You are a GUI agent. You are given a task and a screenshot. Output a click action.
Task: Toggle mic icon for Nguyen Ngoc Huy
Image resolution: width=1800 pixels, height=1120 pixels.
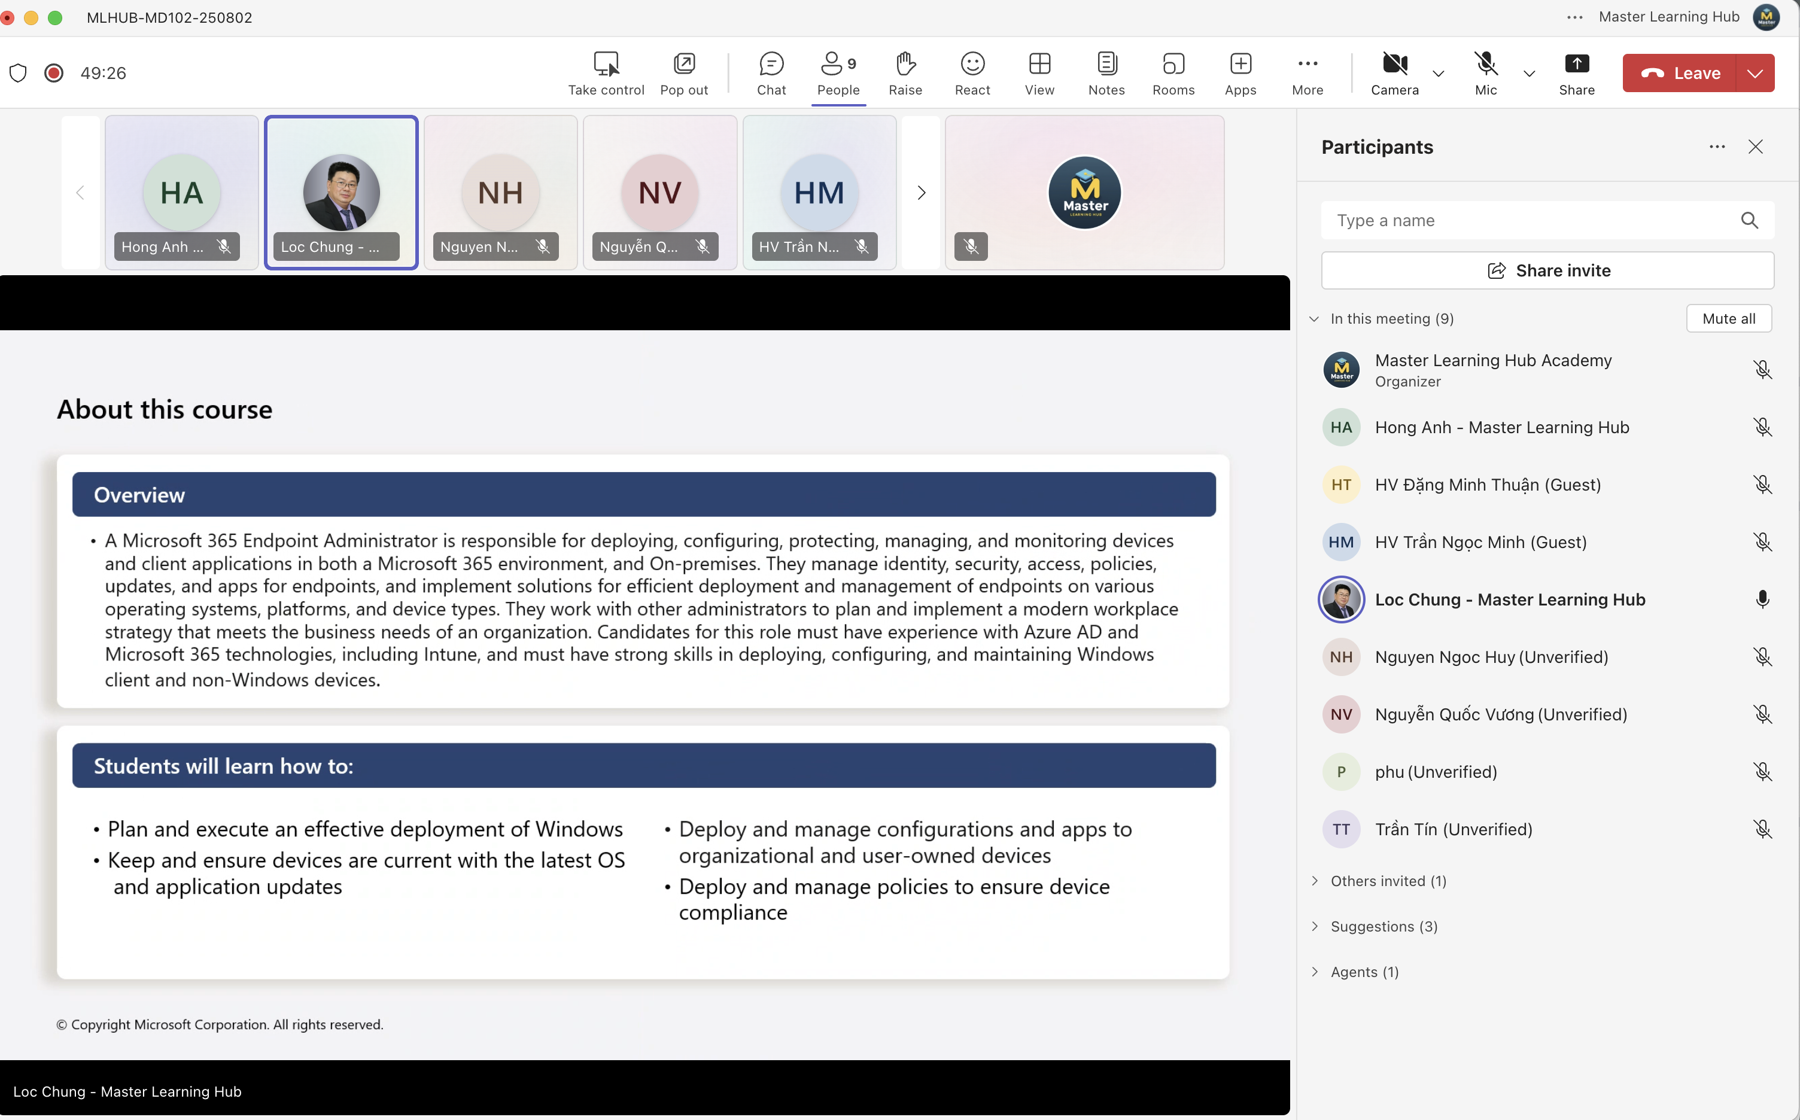1763,657
